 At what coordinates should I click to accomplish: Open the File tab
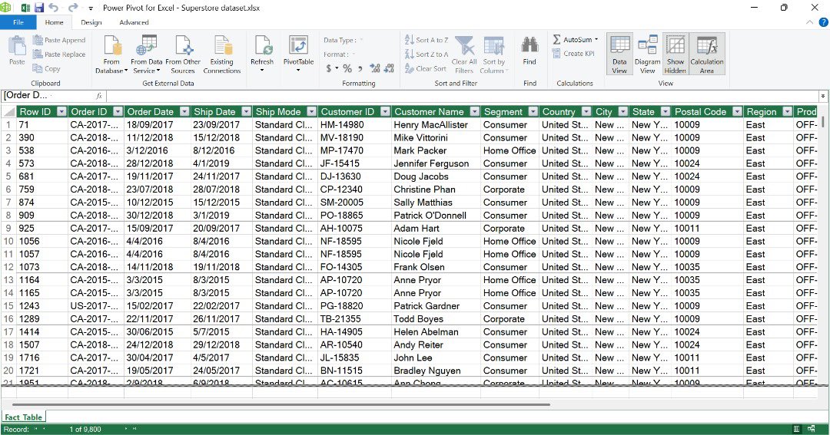[x=18, y=22]
